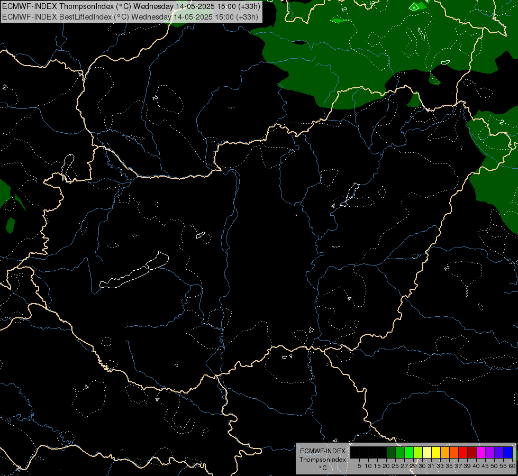Pick the lime 29–30 legend swatch

point(418,452)
